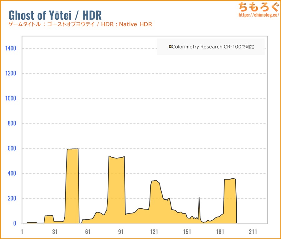Screen dimensions: 281x239
Task: Click the 1400 y-axis label
Action: pos(11,48)
